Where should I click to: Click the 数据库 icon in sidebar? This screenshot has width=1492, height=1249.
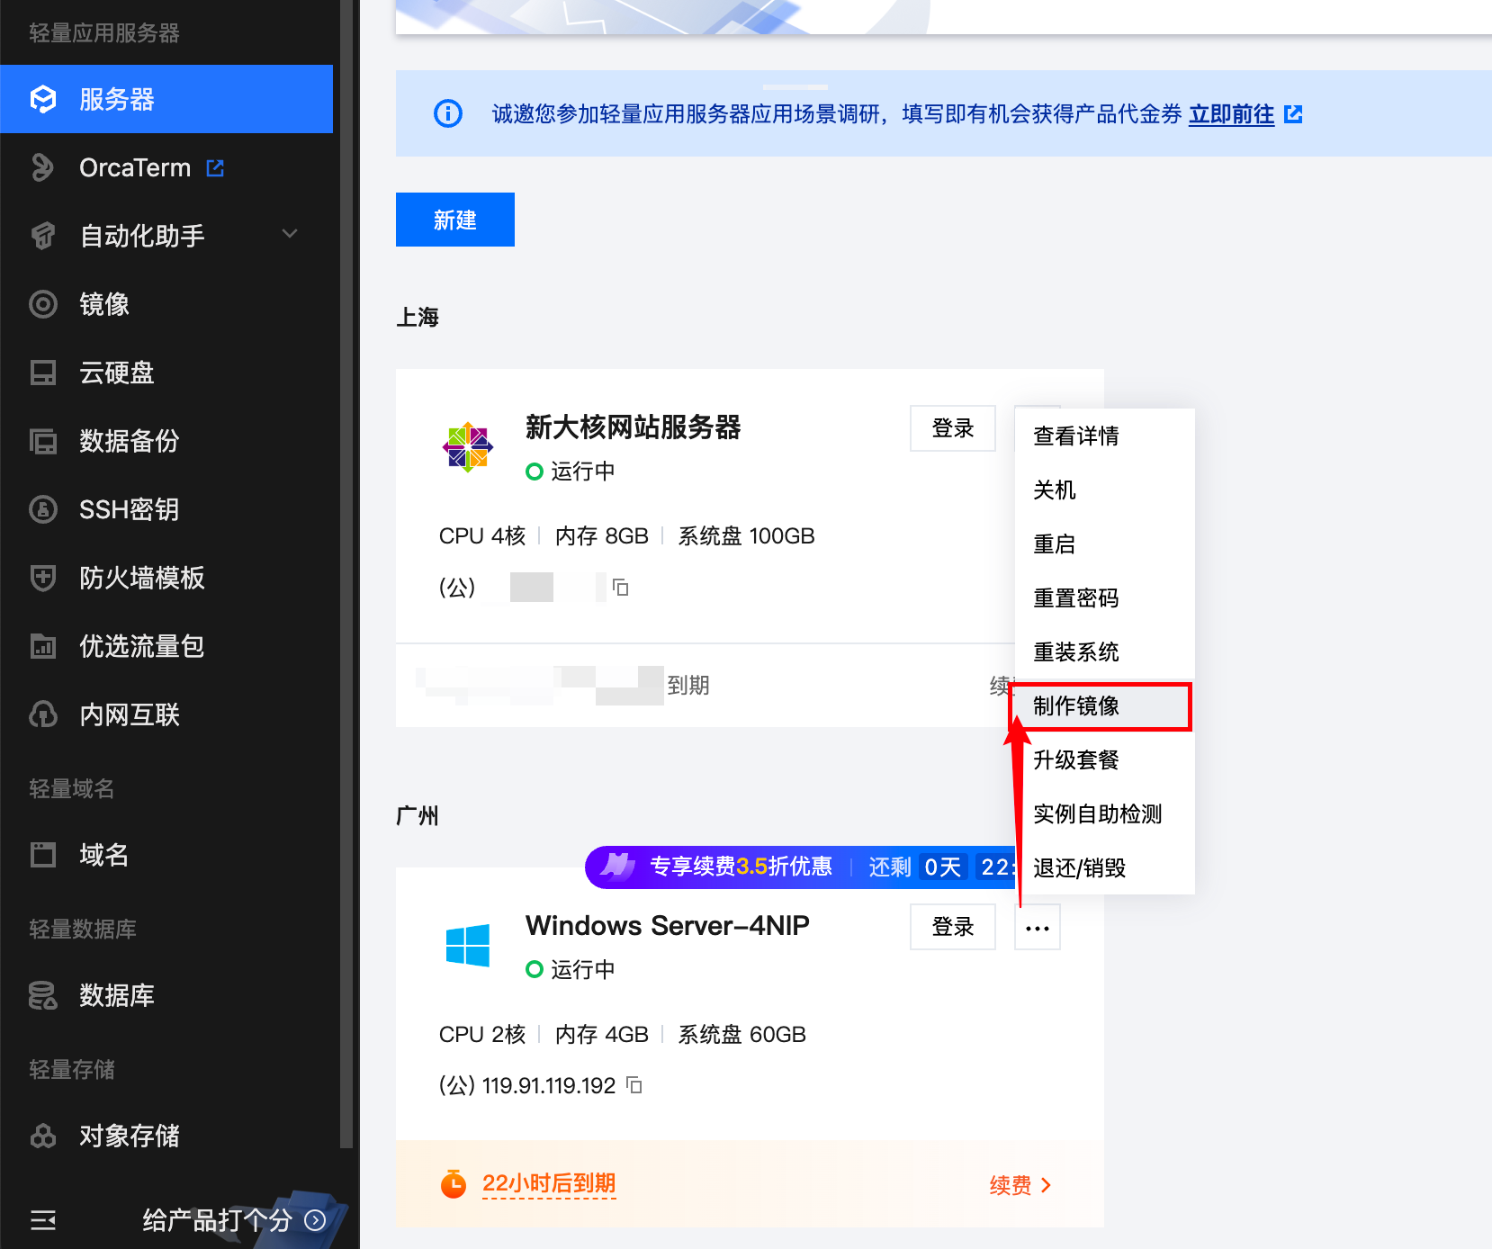point(43,995)
